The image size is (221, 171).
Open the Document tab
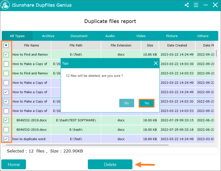click(x=79, y=36)
